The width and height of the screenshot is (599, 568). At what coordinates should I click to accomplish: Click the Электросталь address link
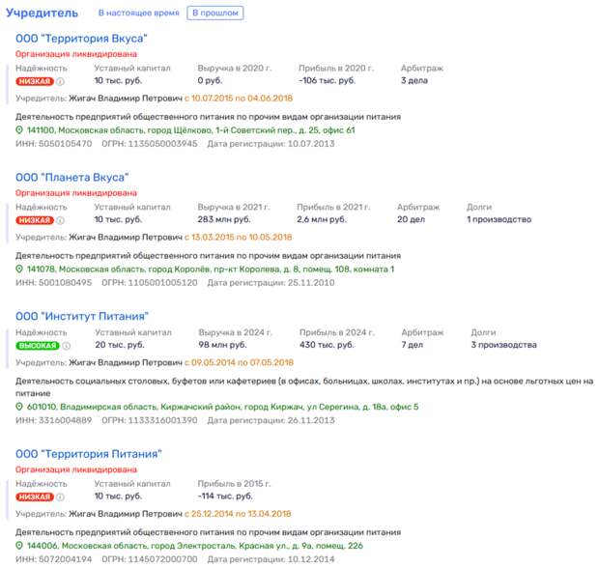coord(208,545)
